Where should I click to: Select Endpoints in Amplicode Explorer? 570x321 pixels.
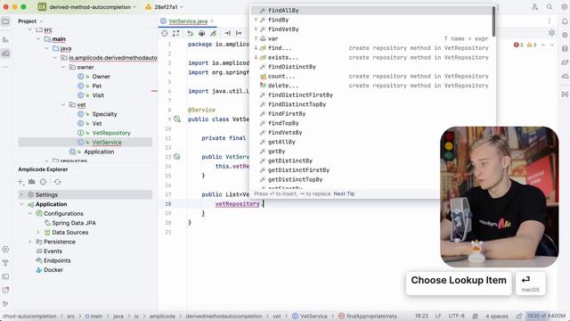[x=57, y=260]
